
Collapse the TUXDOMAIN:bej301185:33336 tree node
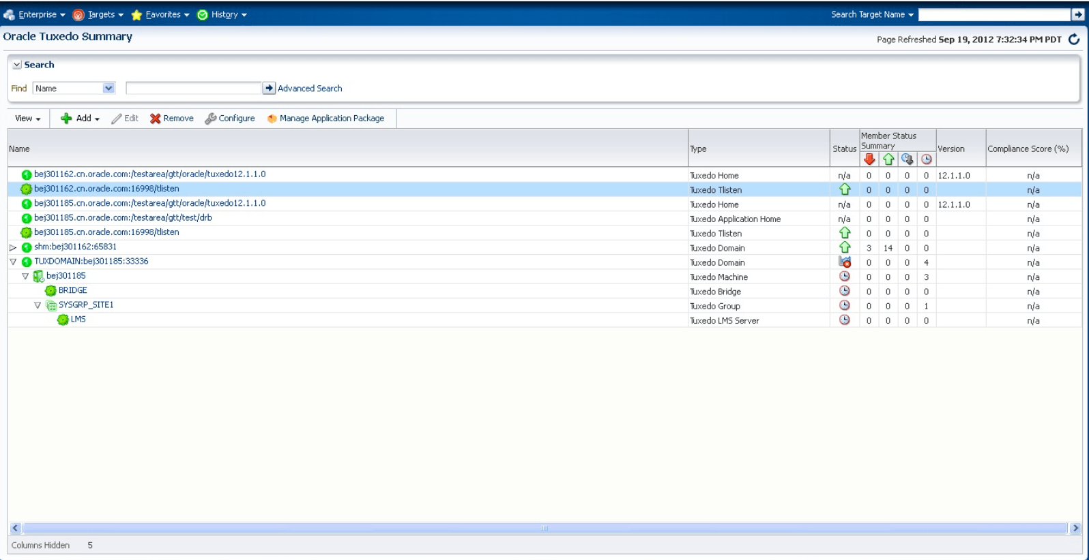click(13, 262)
